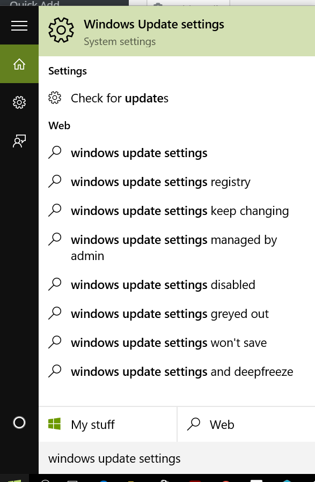Pick windows update settings and deepfreeze
The width and height of the screenshot is (315, 482).
click(x=177, y=372)
